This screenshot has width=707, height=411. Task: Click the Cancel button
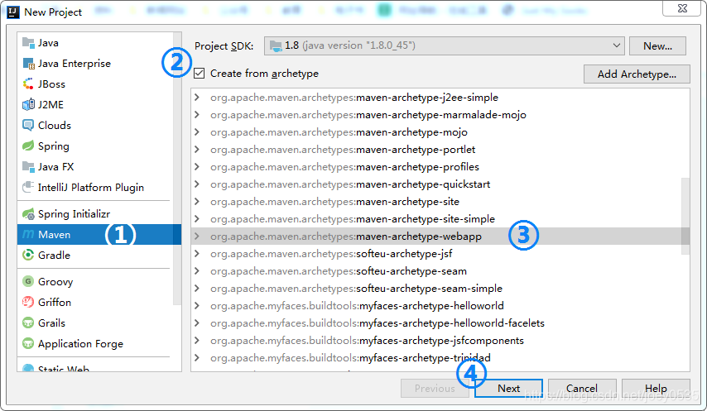(582, 388)
